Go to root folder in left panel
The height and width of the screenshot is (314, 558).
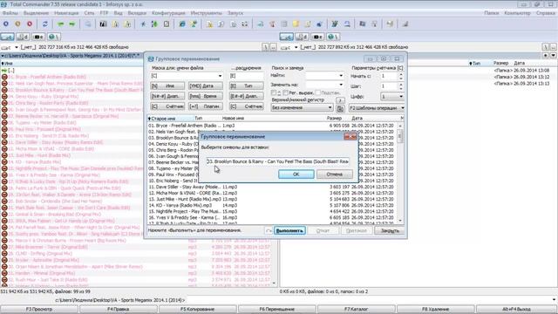pyautogui.click(x=265, y=47)
